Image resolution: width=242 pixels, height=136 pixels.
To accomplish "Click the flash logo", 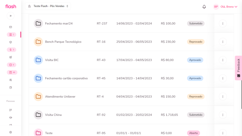I will point(11,6).
